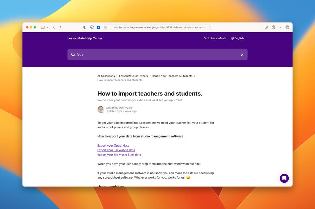The image size is (315, 209).
Task: Open the Export your Jackrabbit data link
Action: 116,150
